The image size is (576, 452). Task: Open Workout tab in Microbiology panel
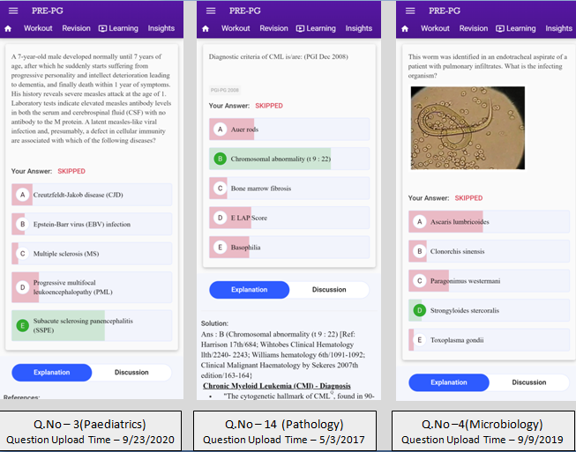pyautogui.click(x=435, y=28)
